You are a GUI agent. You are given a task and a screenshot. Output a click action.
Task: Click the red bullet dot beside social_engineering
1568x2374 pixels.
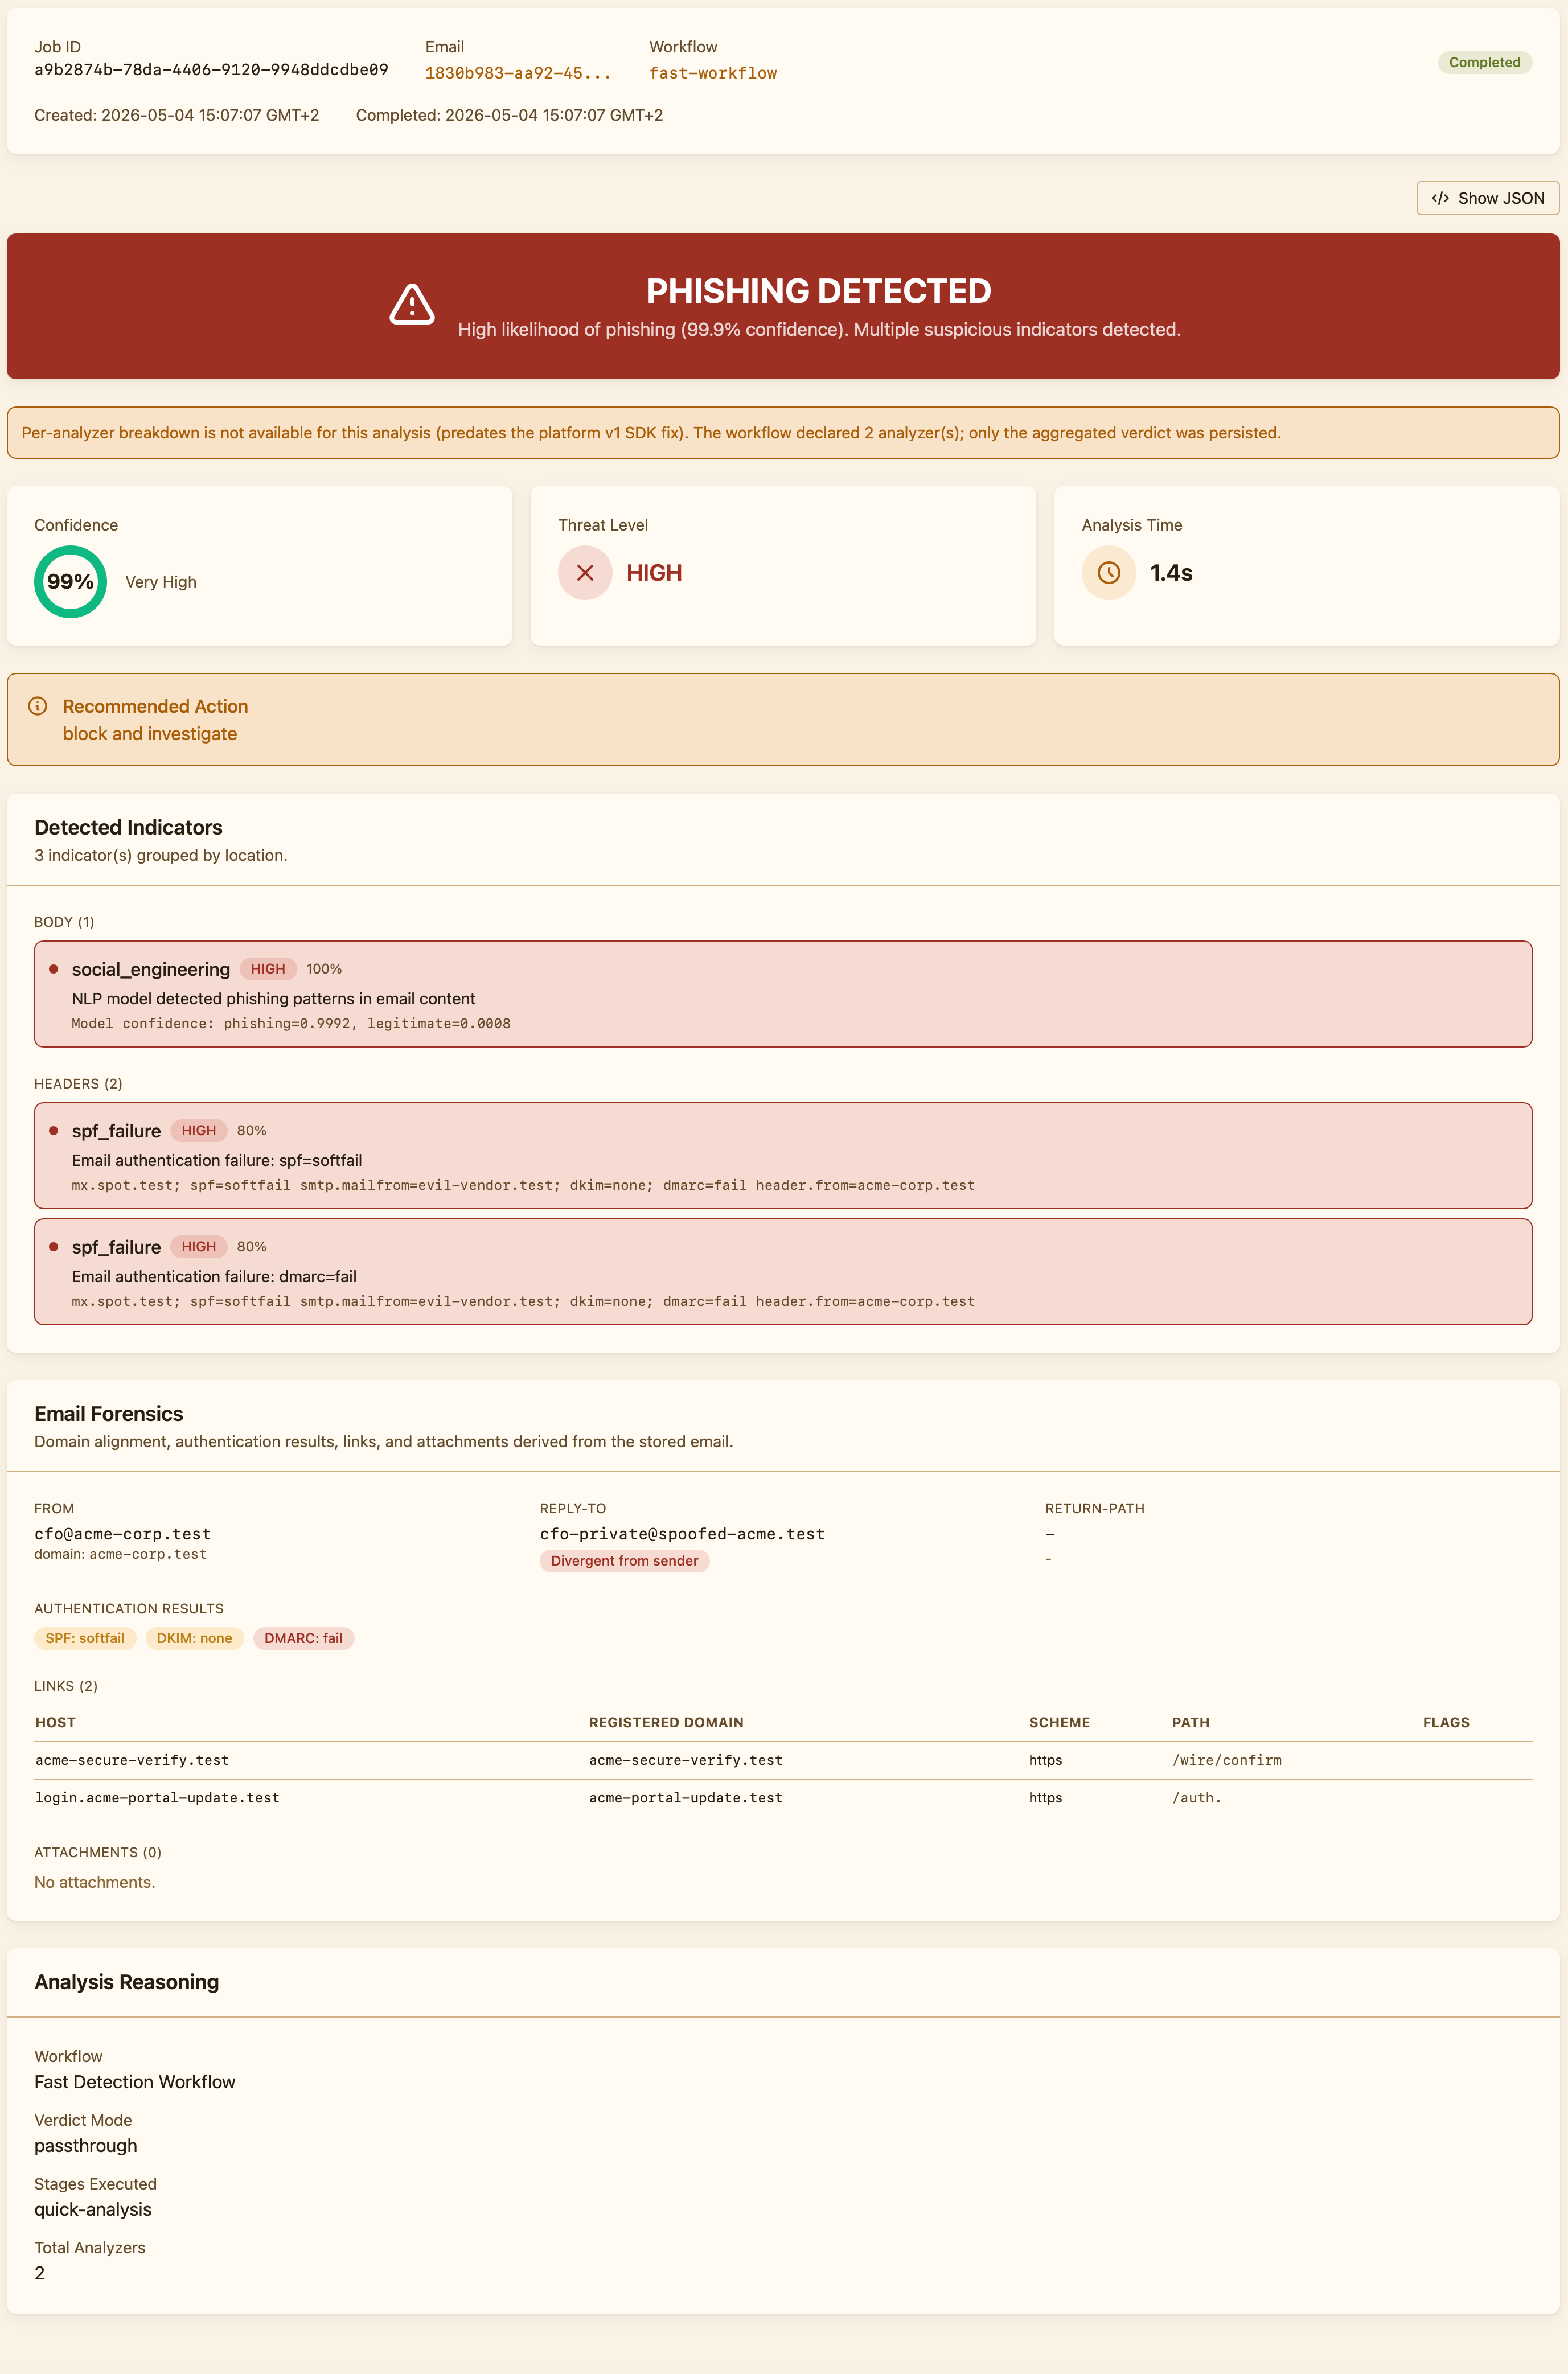coord(54,969)
